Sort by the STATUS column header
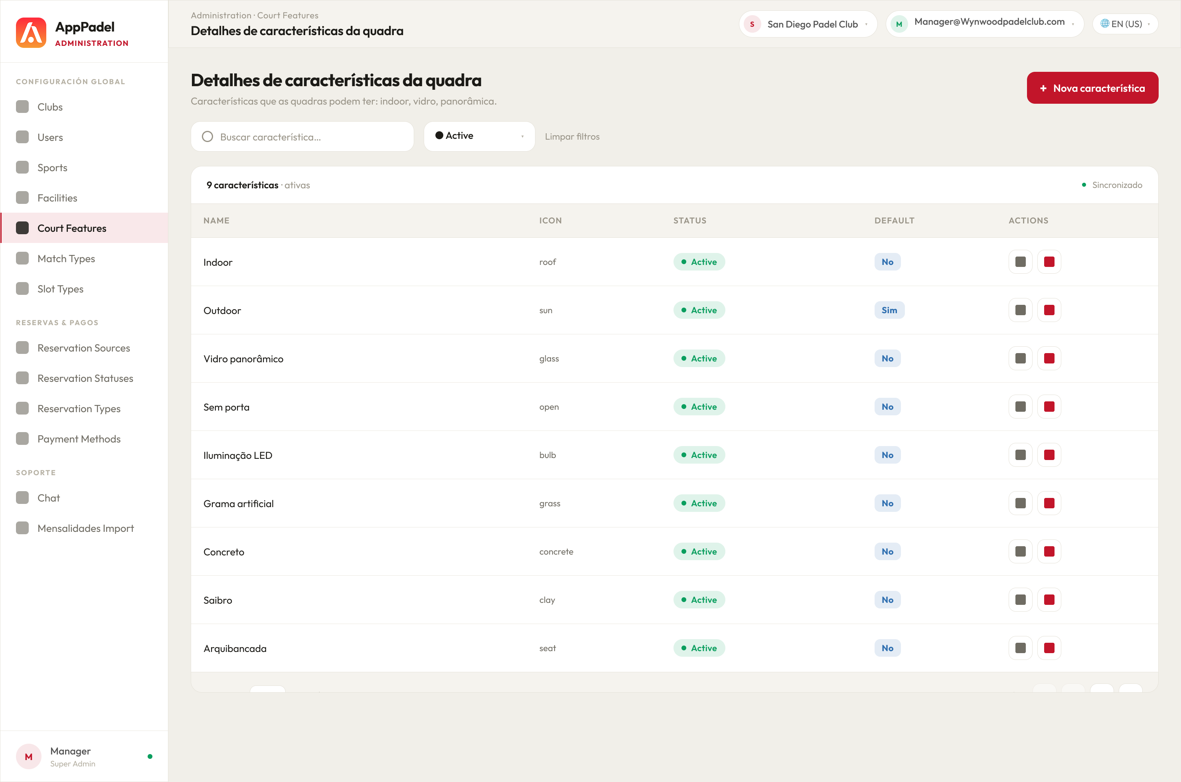 pyautogui.click(x=690, y=220)
